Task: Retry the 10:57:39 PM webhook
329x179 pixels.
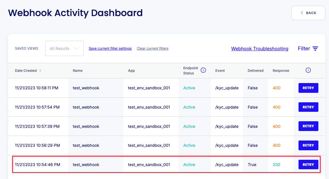Action: point(308,126)
